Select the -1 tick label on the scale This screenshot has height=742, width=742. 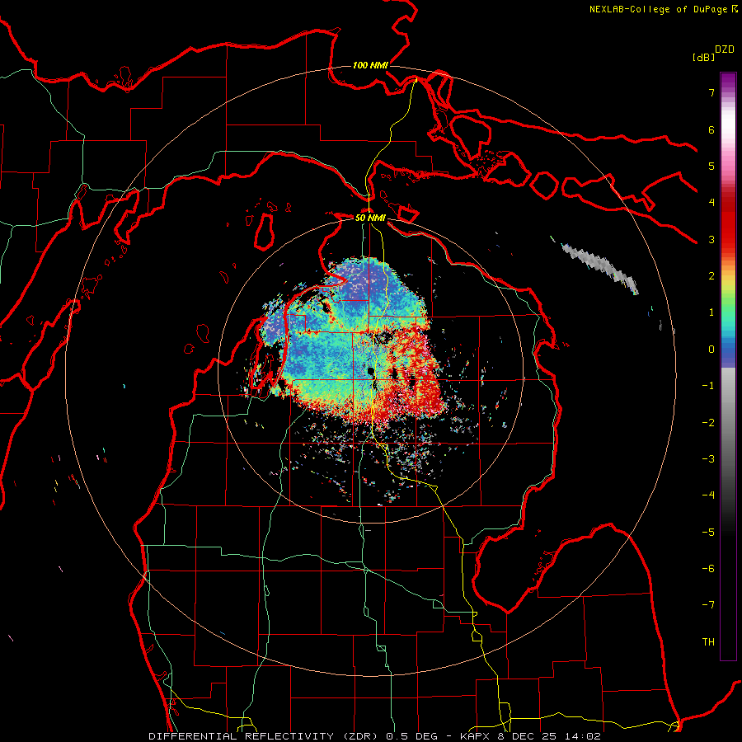coord(708,386)
